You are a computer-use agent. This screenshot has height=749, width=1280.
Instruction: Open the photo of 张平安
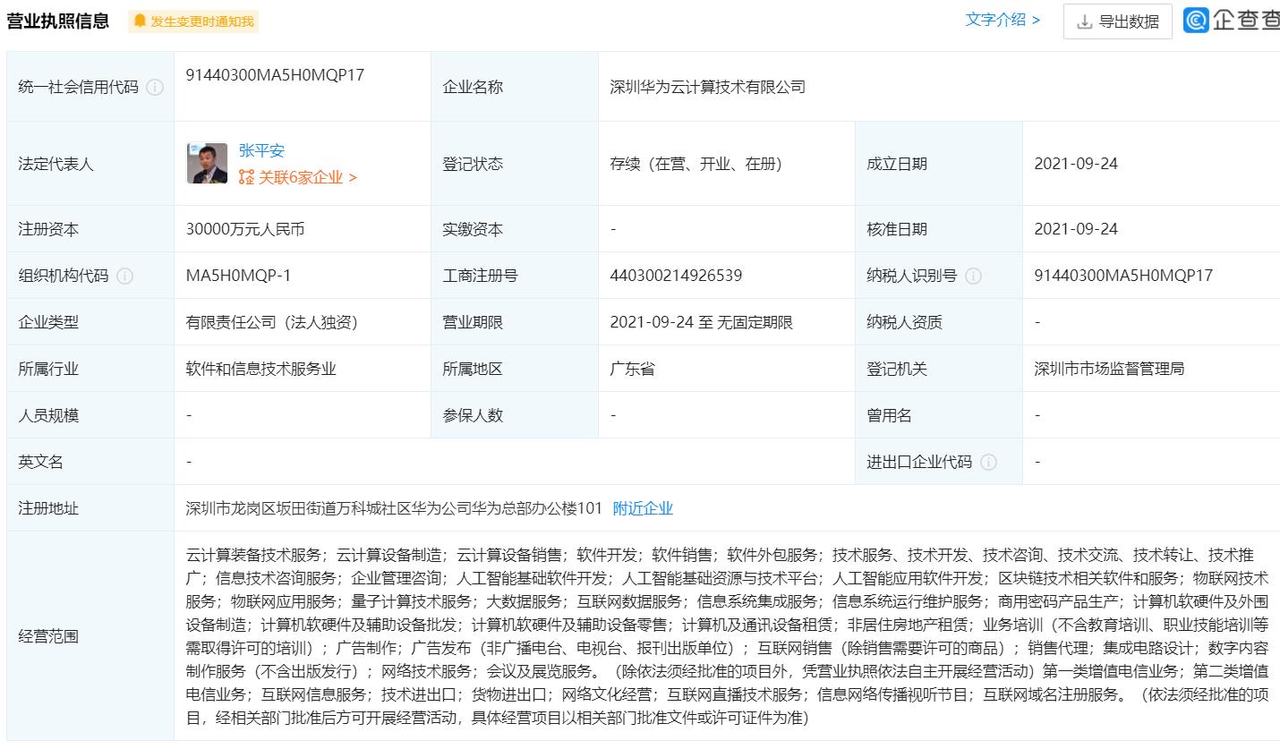[207, 163]
